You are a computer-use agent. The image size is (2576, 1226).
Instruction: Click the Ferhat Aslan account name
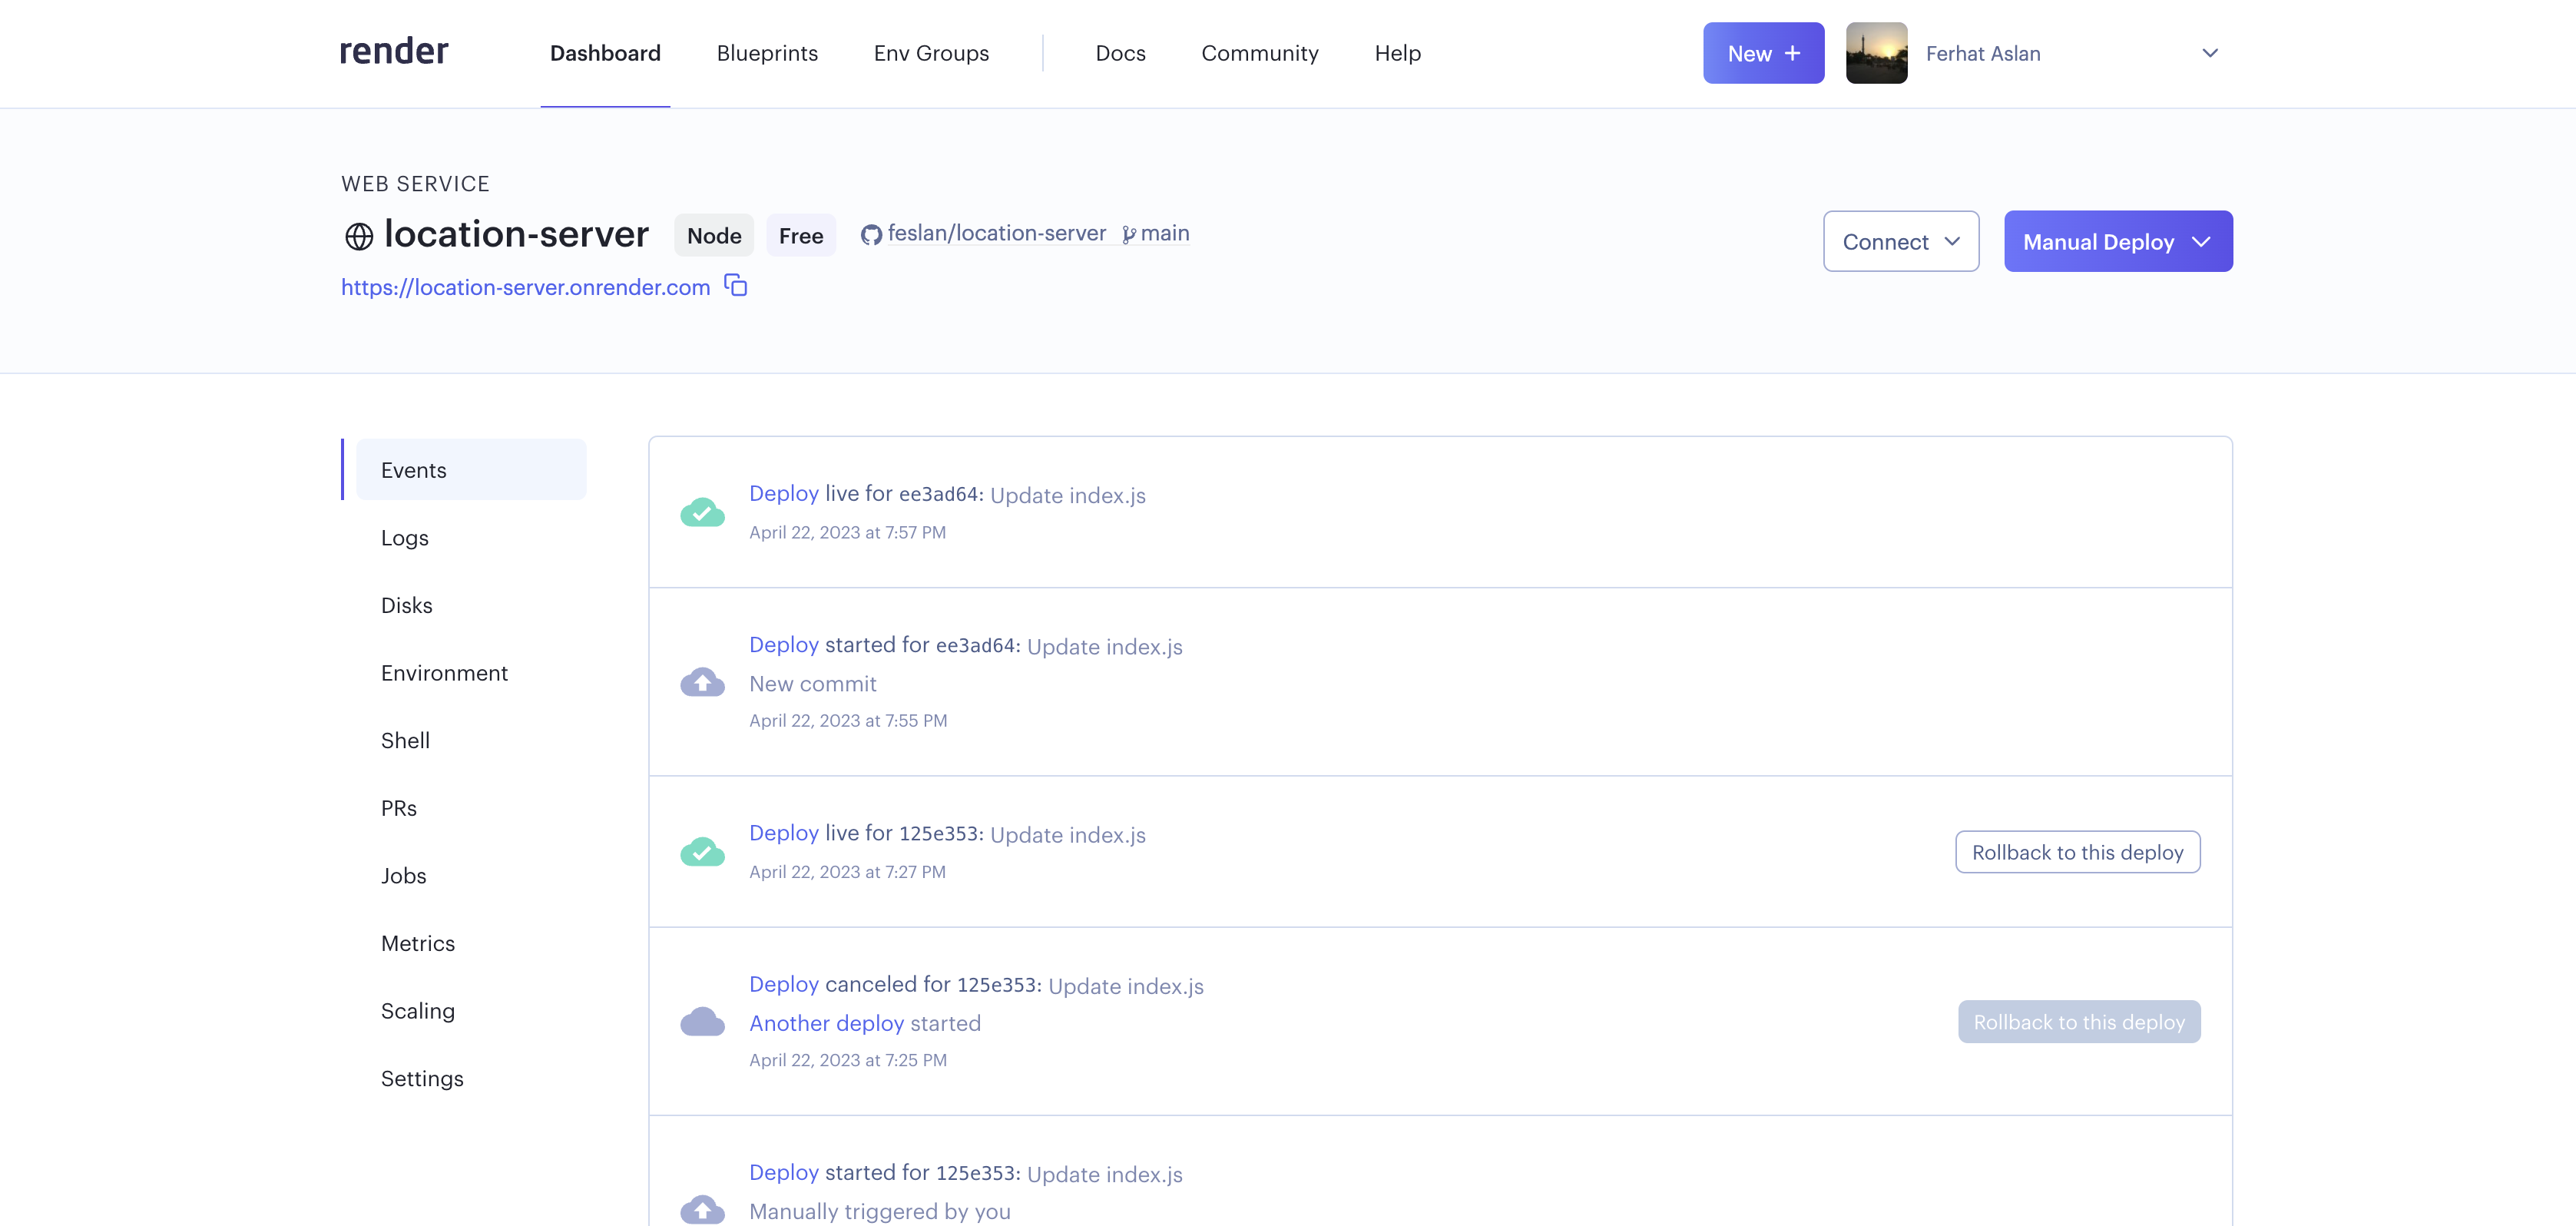tap(1983, 53)
